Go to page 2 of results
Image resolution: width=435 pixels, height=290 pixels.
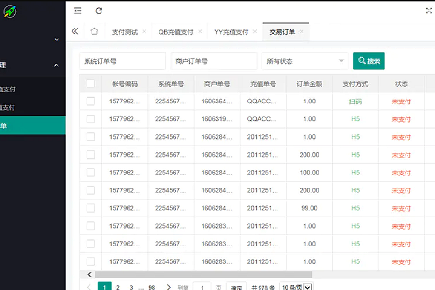tap(118, 287)
